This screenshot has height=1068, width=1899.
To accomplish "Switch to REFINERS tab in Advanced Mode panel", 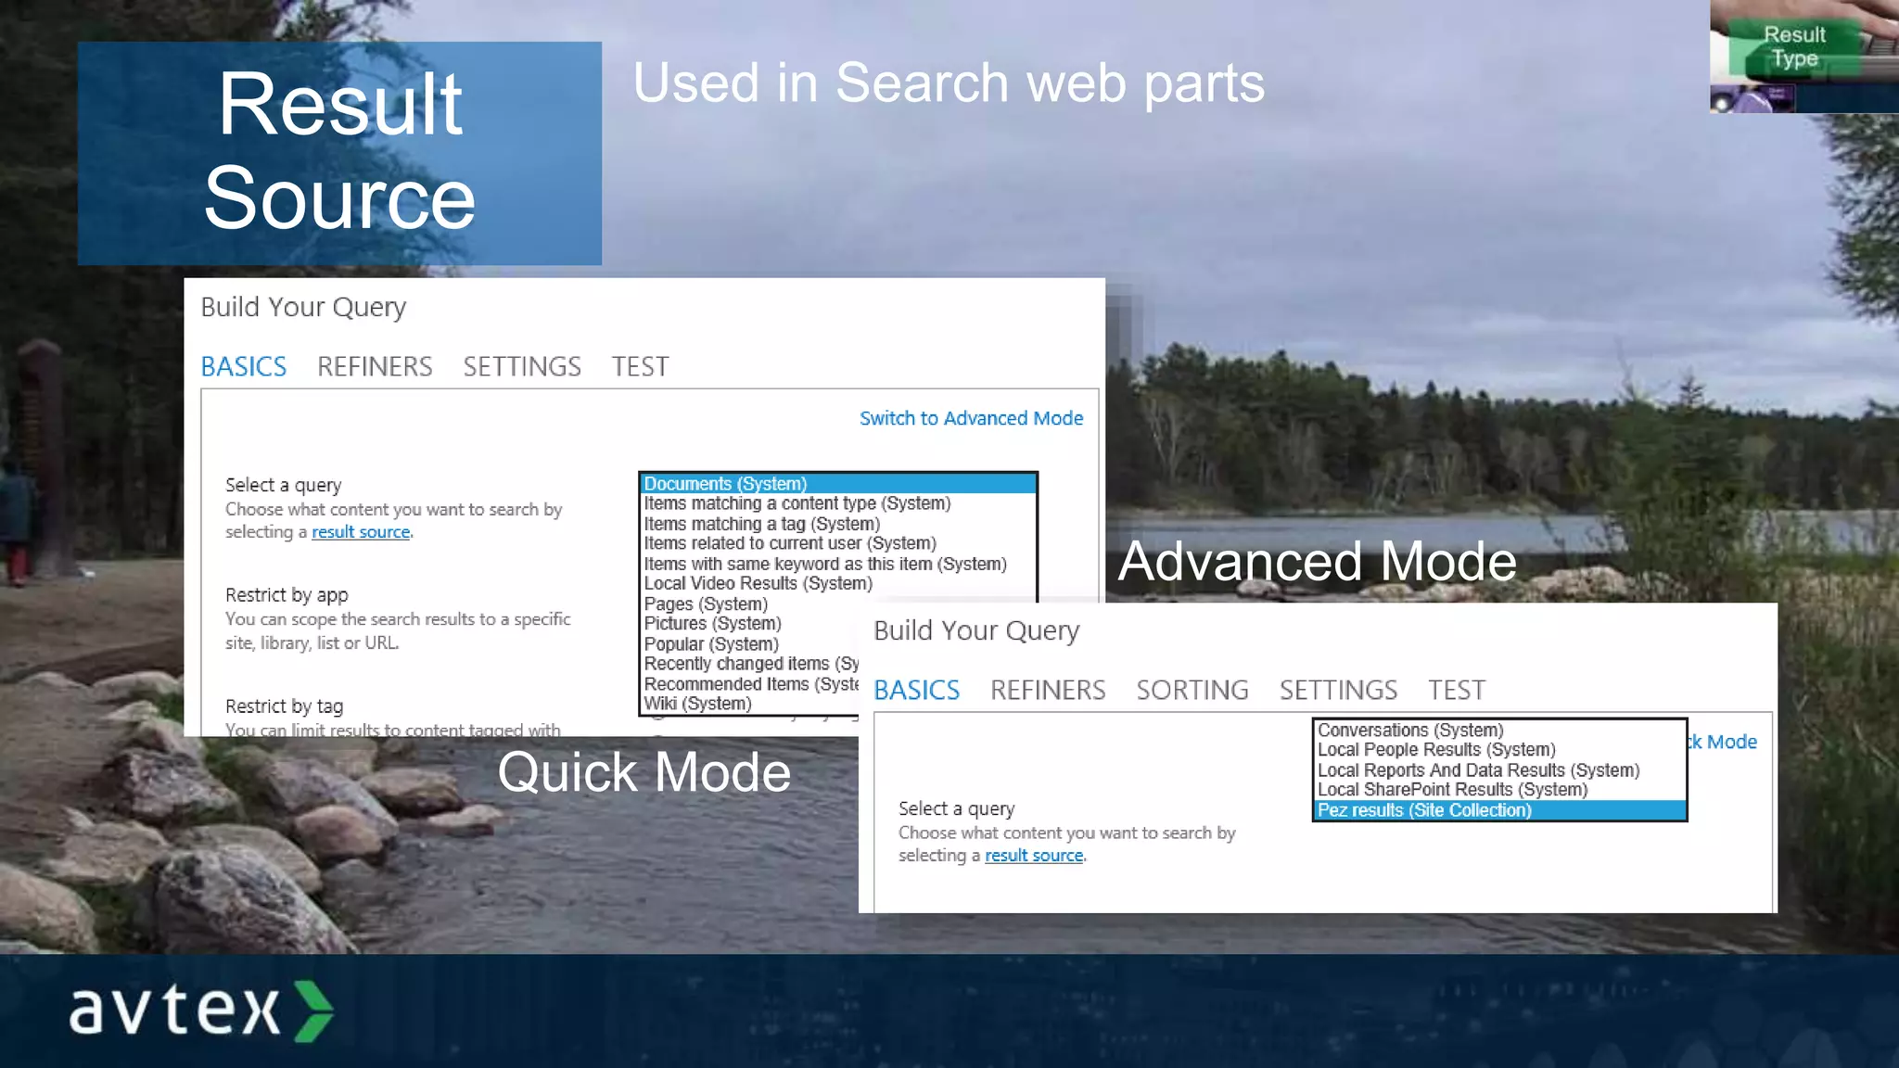I will click(x=1048, y=690).
